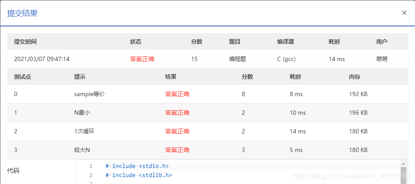415x184 pixels.
Task: Click the 结果 column header
Action: coord(171,77)
